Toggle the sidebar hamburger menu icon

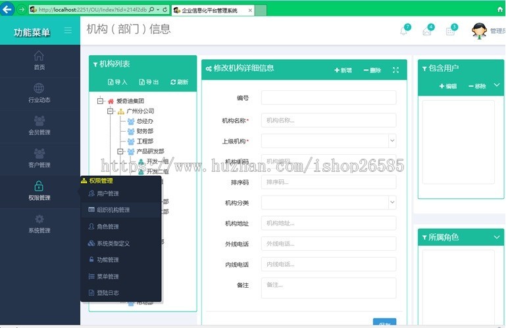[x=68, y=31]
